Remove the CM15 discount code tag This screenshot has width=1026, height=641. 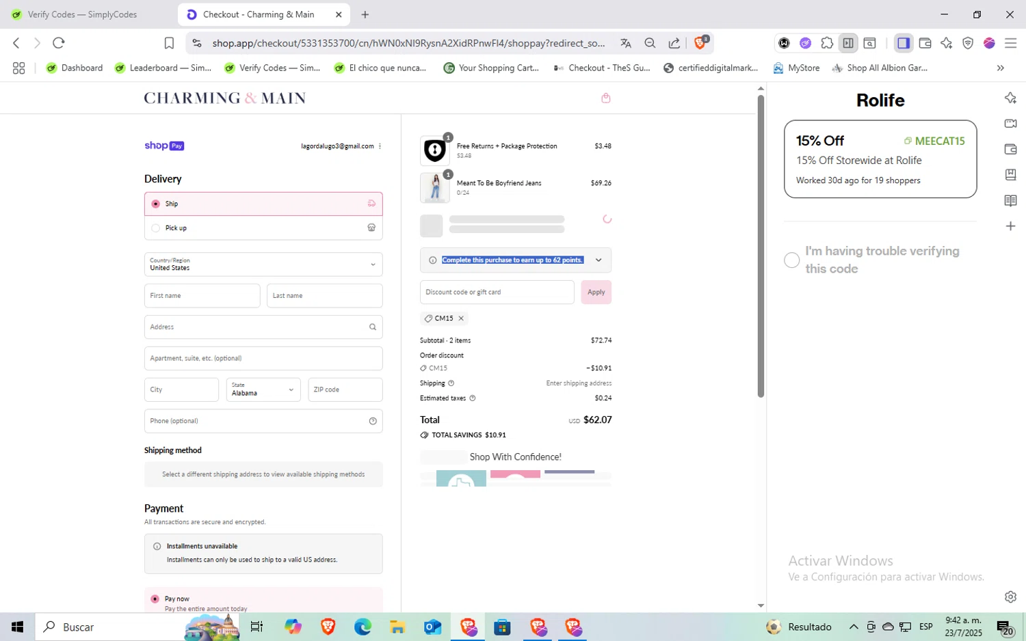pos(461,318)
